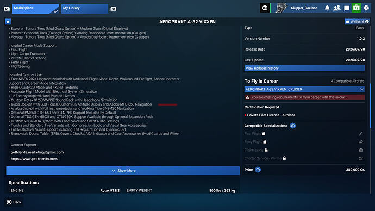
Task: Expand description with Show More
Action: coord(123,171)
